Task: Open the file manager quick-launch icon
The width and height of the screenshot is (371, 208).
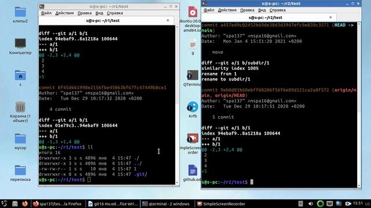Action: point(15,204)
